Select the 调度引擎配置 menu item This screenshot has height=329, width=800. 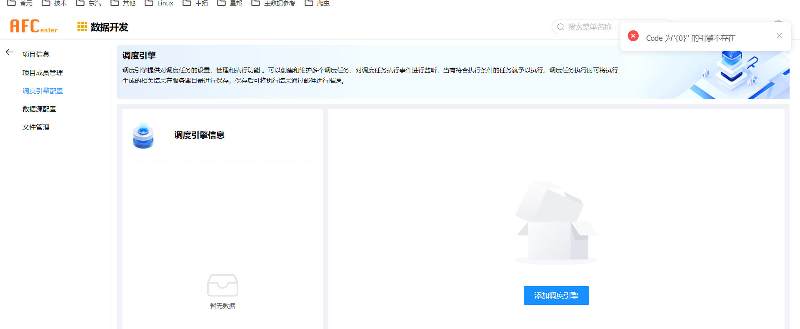(x=42, y=91)
